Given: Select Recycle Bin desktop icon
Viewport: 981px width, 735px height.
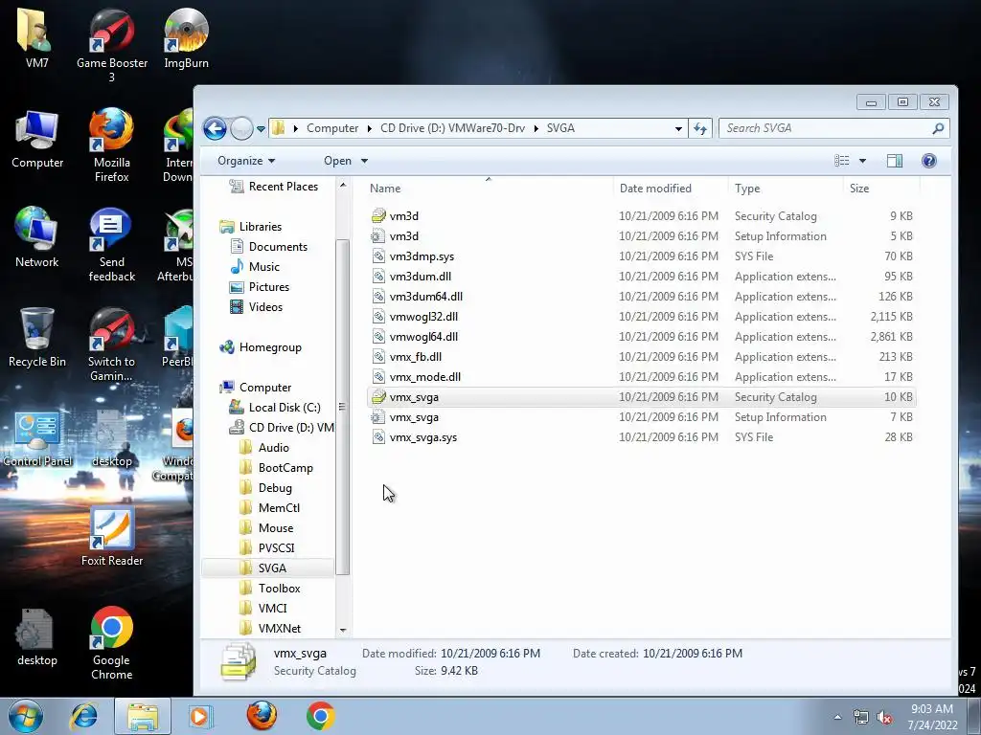Looking at the screenshot, I should (x=37, y=338).
